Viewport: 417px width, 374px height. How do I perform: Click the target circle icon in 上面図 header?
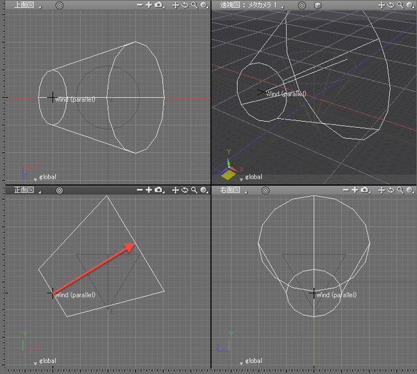(x=59, y=6)
